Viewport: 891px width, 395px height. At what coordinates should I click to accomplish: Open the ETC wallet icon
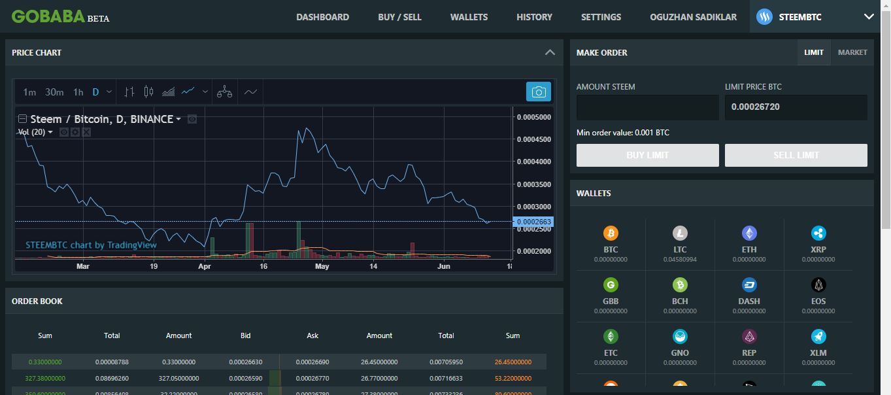pyautogui.click(x=611, y=336)
